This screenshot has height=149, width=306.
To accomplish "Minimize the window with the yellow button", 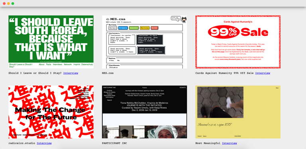I will click(8, 4).
